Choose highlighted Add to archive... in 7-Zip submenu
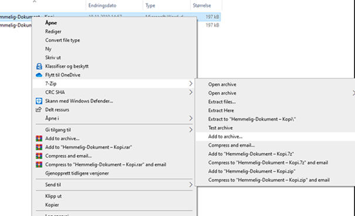 (x=275, y=136)
